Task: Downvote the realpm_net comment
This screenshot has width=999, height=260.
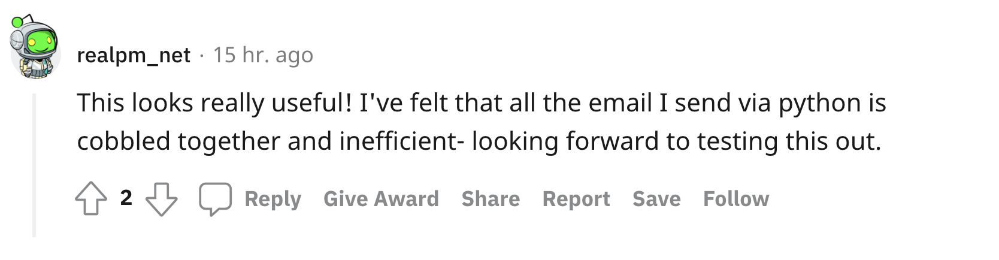Action: [x=162, y=199]
